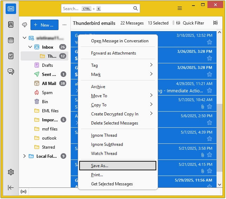Star the 4/29/2025 11:21 AM message
226x199 pixels.
210,91
